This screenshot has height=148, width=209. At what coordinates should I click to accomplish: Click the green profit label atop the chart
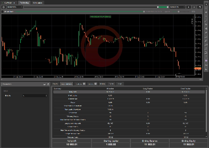pos(100,17)
